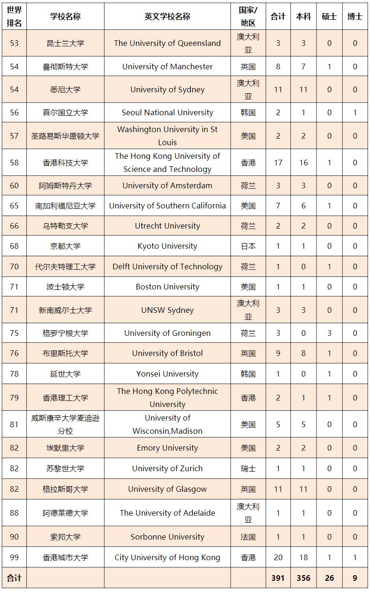Click the '日本' country cell
Screen dimensions: 370x600
(248, 246)
